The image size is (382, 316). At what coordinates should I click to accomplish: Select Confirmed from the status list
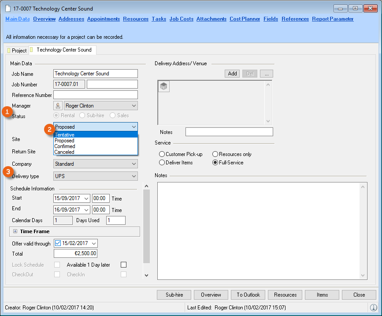65,146
